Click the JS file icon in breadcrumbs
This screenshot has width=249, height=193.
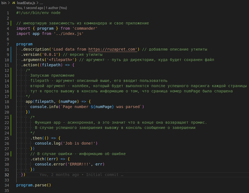point(14,3)
